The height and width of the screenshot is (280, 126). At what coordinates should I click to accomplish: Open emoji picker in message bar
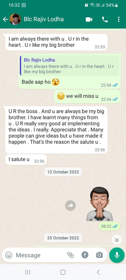tap(9, 255)
